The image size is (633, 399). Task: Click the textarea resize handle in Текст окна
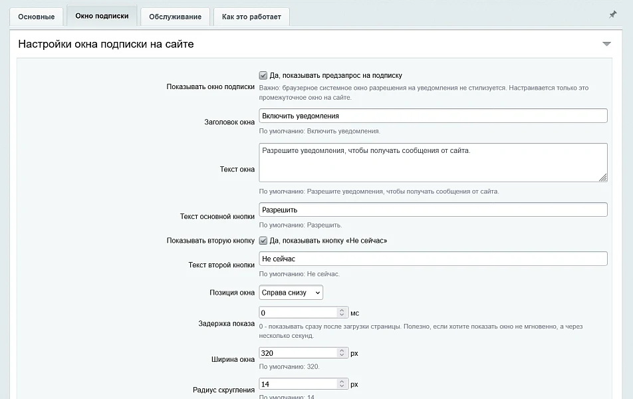(x=602, y=178)
